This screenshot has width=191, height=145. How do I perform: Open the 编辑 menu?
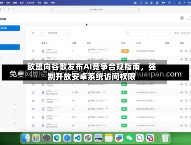15,3
